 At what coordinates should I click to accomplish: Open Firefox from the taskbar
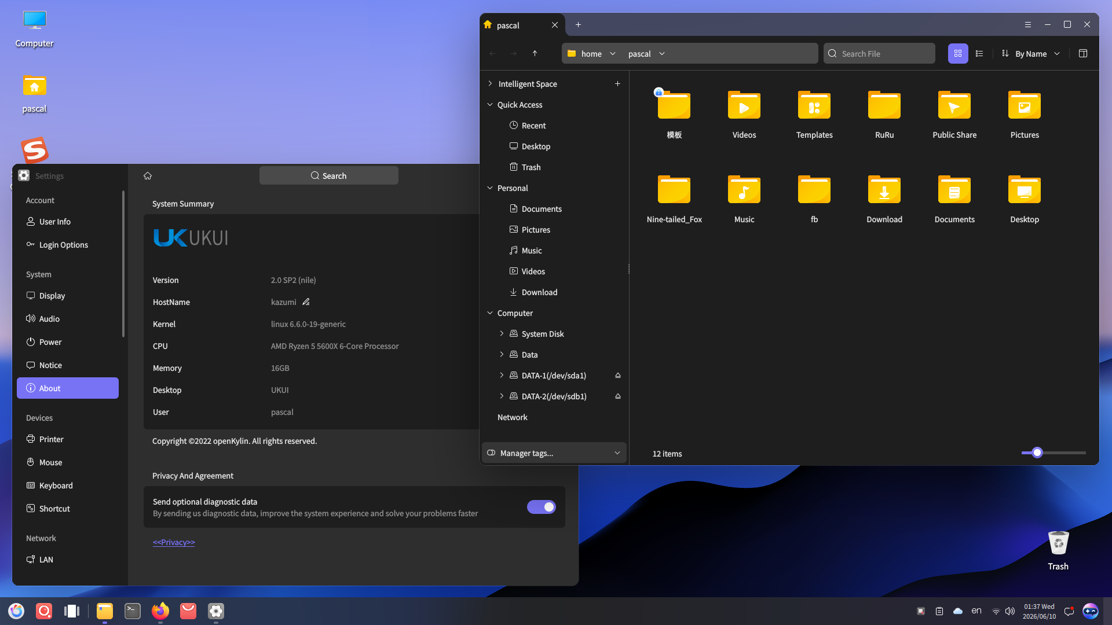(x=160, y=611)
